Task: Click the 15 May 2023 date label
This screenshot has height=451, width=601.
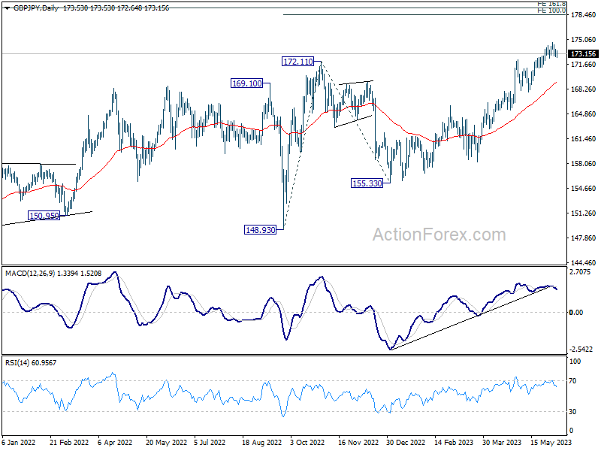Action: (551, 443)
